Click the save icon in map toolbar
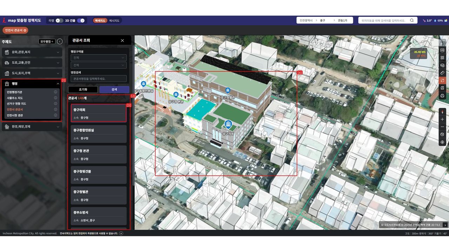The image size is (449, 252). pos(442,88)
